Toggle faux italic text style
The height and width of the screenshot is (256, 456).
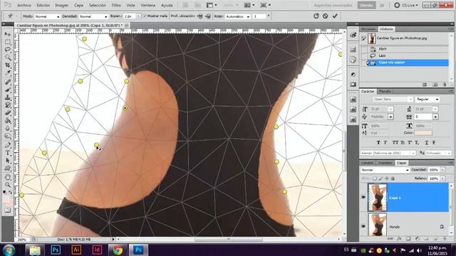(385, 142)
